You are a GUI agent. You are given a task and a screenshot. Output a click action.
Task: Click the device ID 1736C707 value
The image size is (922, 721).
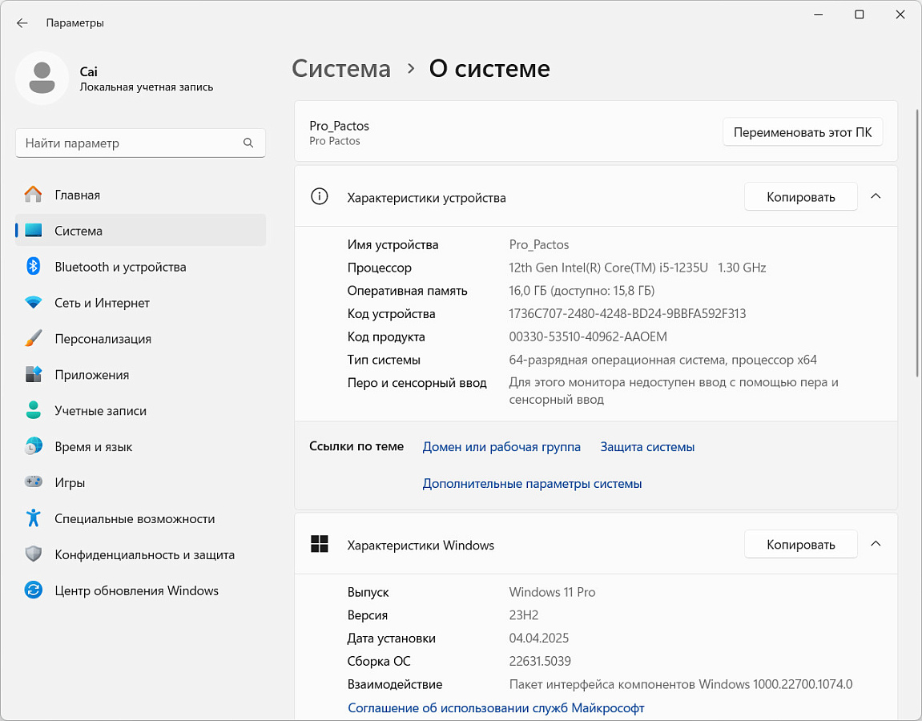tap(627, 313)
